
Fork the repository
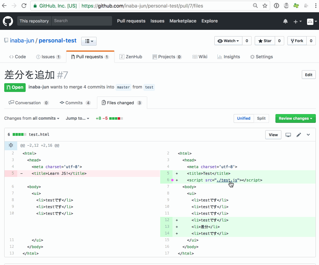coord(297,41)
